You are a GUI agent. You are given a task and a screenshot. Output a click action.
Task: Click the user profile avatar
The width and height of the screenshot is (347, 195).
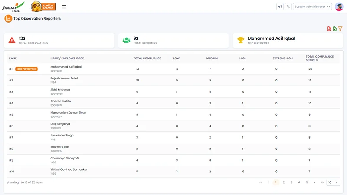pos(339,6)
